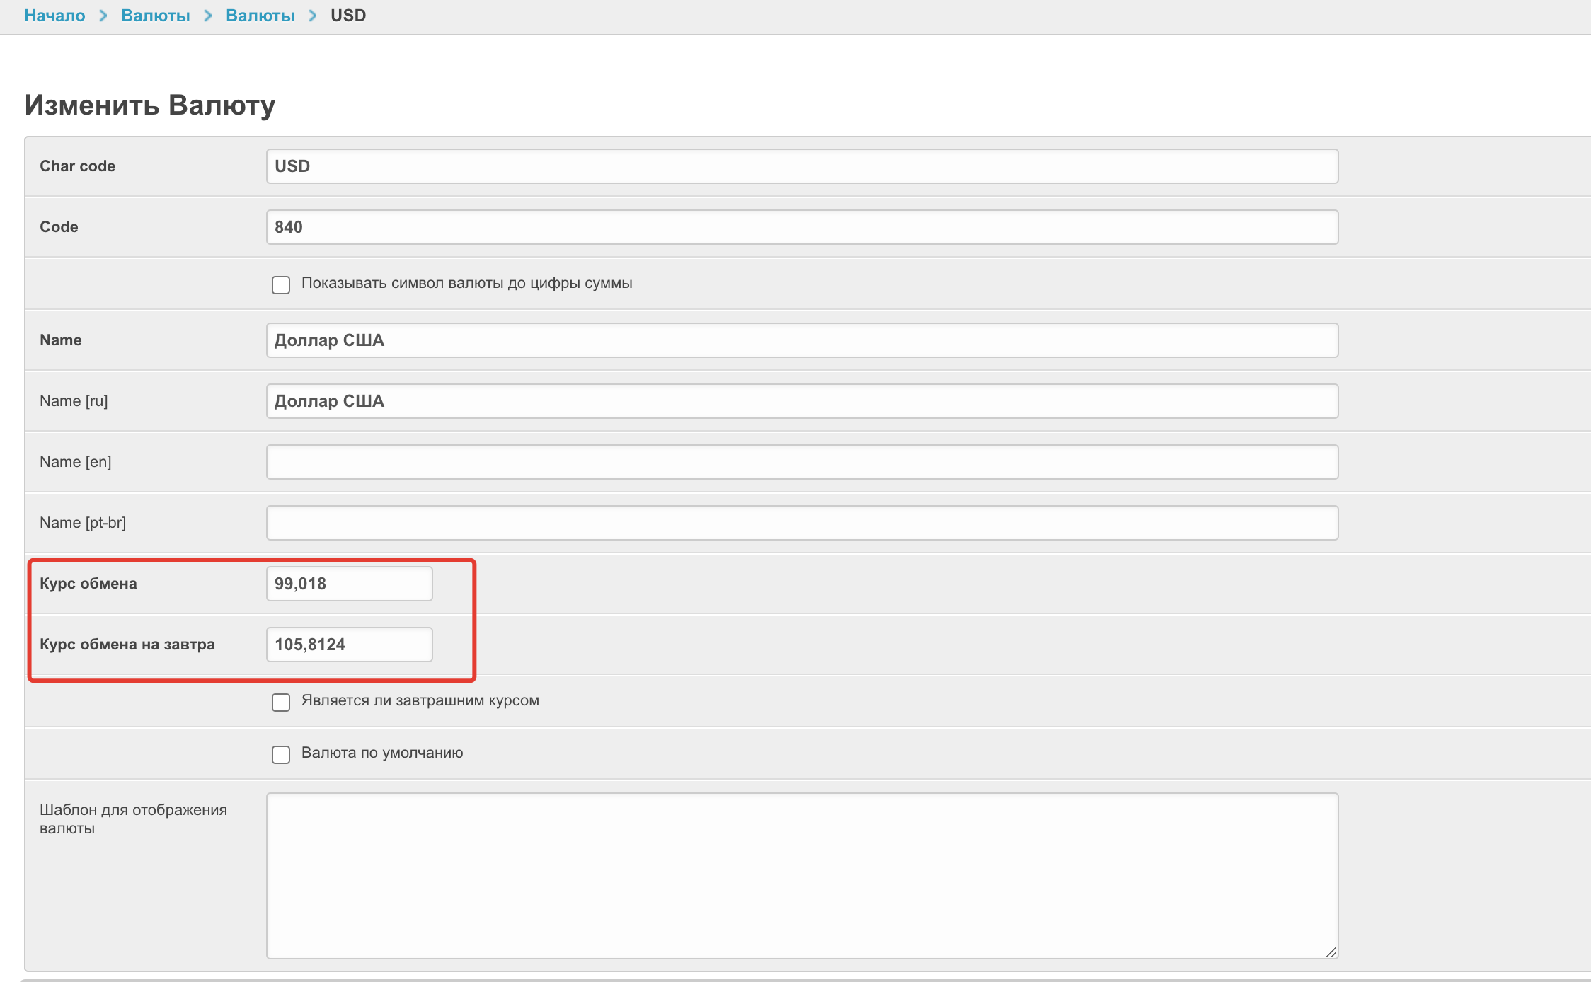
Task: Click the Name field with Доллар США
Action: [x=801, y=340]
